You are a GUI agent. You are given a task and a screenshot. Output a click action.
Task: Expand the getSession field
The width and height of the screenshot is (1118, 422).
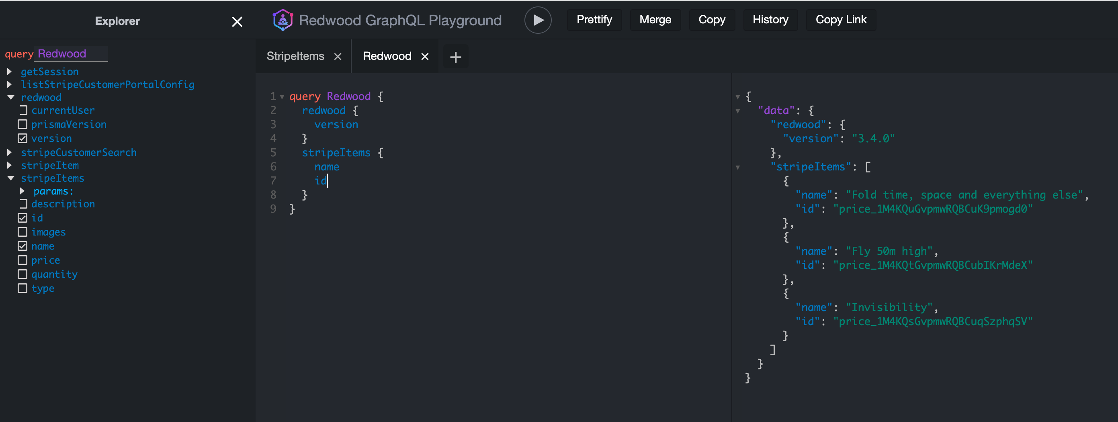pyautogui.click(x=9, y=71)
